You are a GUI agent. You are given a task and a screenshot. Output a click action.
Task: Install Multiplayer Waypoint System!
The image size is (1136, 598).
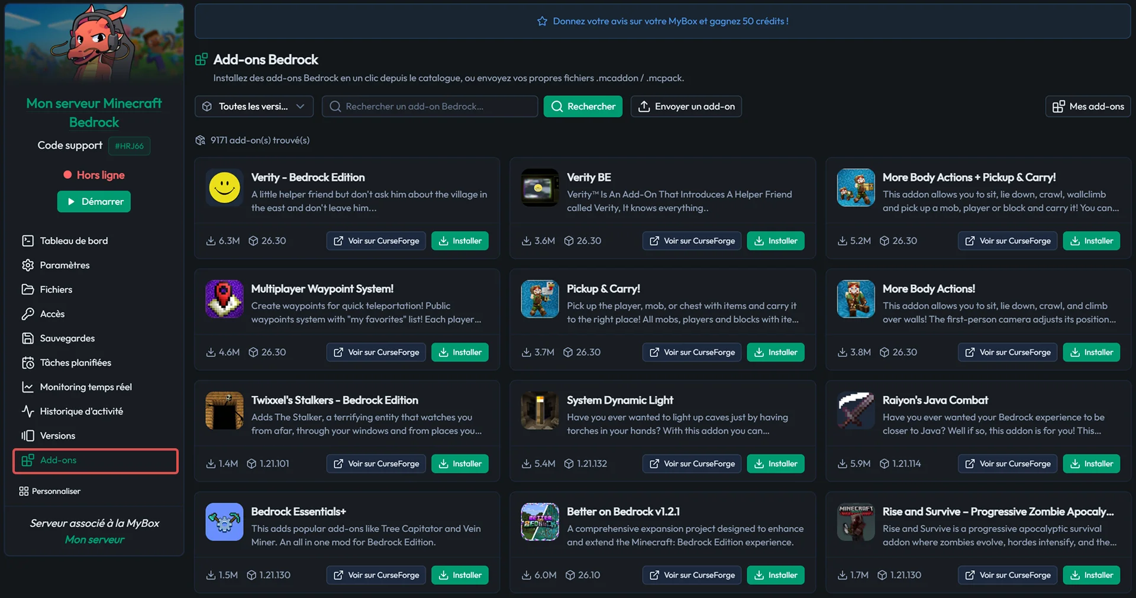(x=460, y=352)
